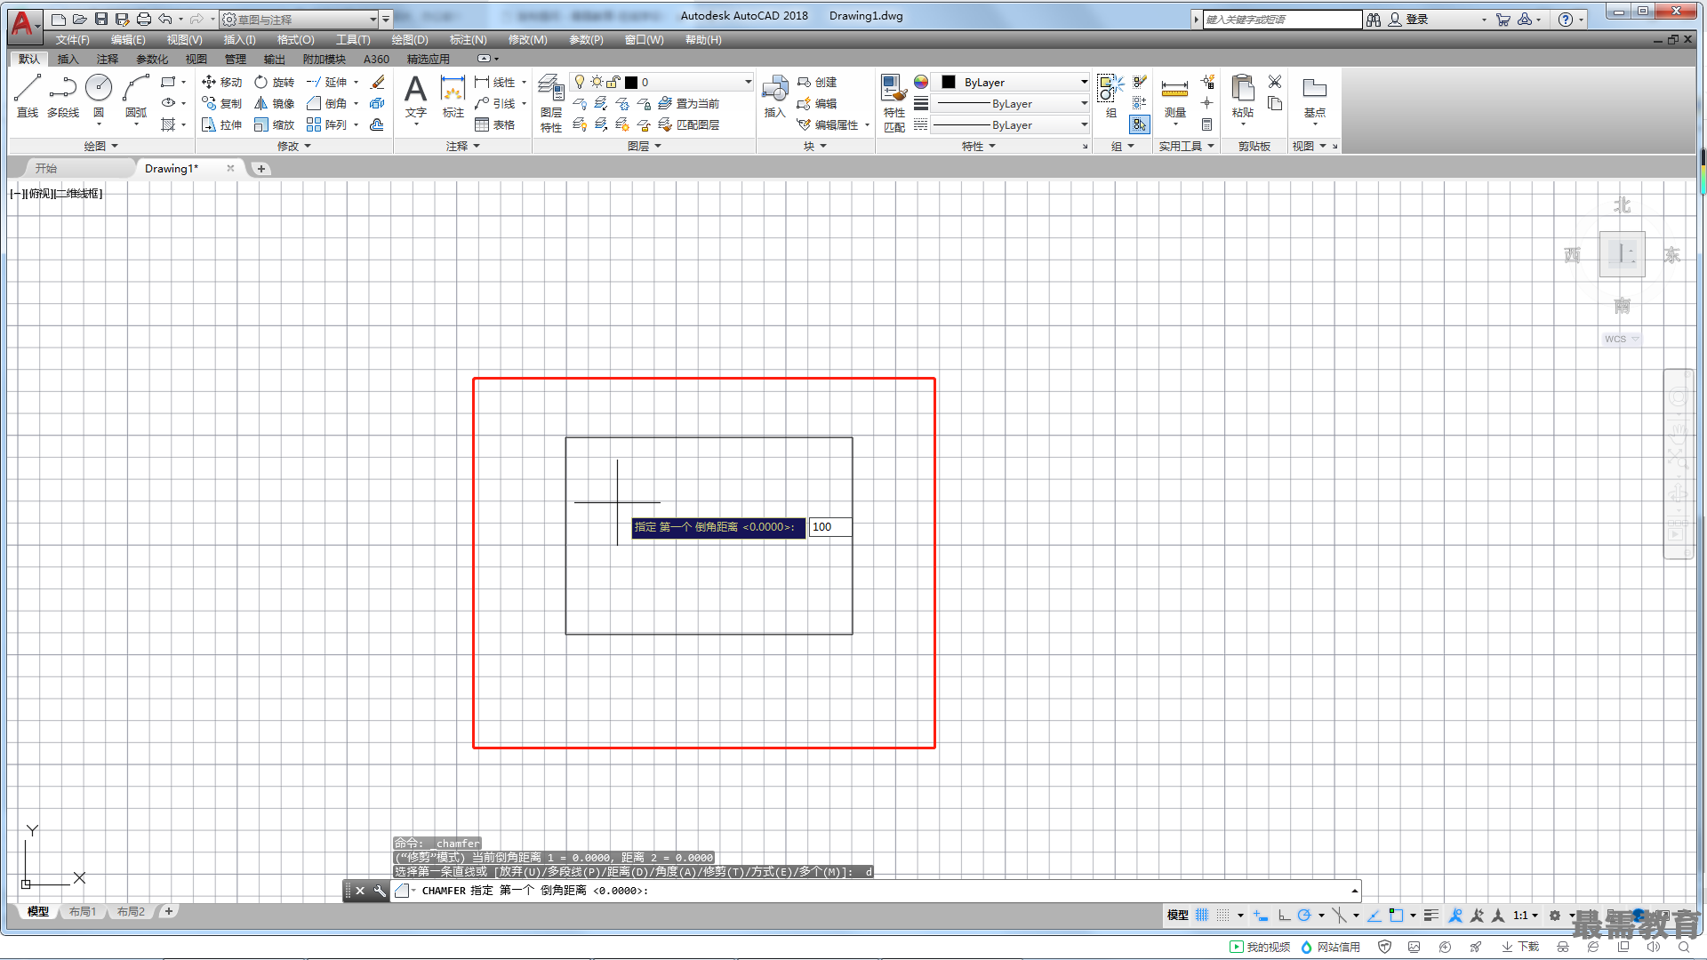Image resolution: width=1707 pixels, height=960 pixels.
Task: Open the 修改(M) menu
Action: click(527, 40)
